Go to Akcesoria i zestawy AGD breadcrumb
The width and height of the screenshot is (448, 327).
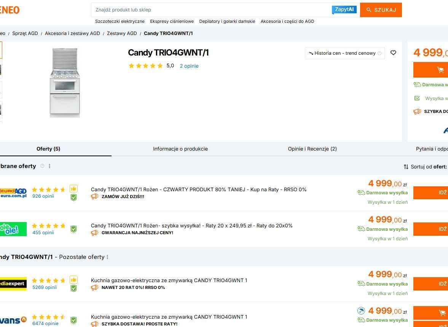click(72, 33)
